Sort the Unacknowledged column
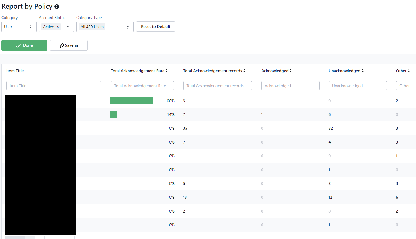The width and height of the screenshot is (416, 239). pos(363,71)
